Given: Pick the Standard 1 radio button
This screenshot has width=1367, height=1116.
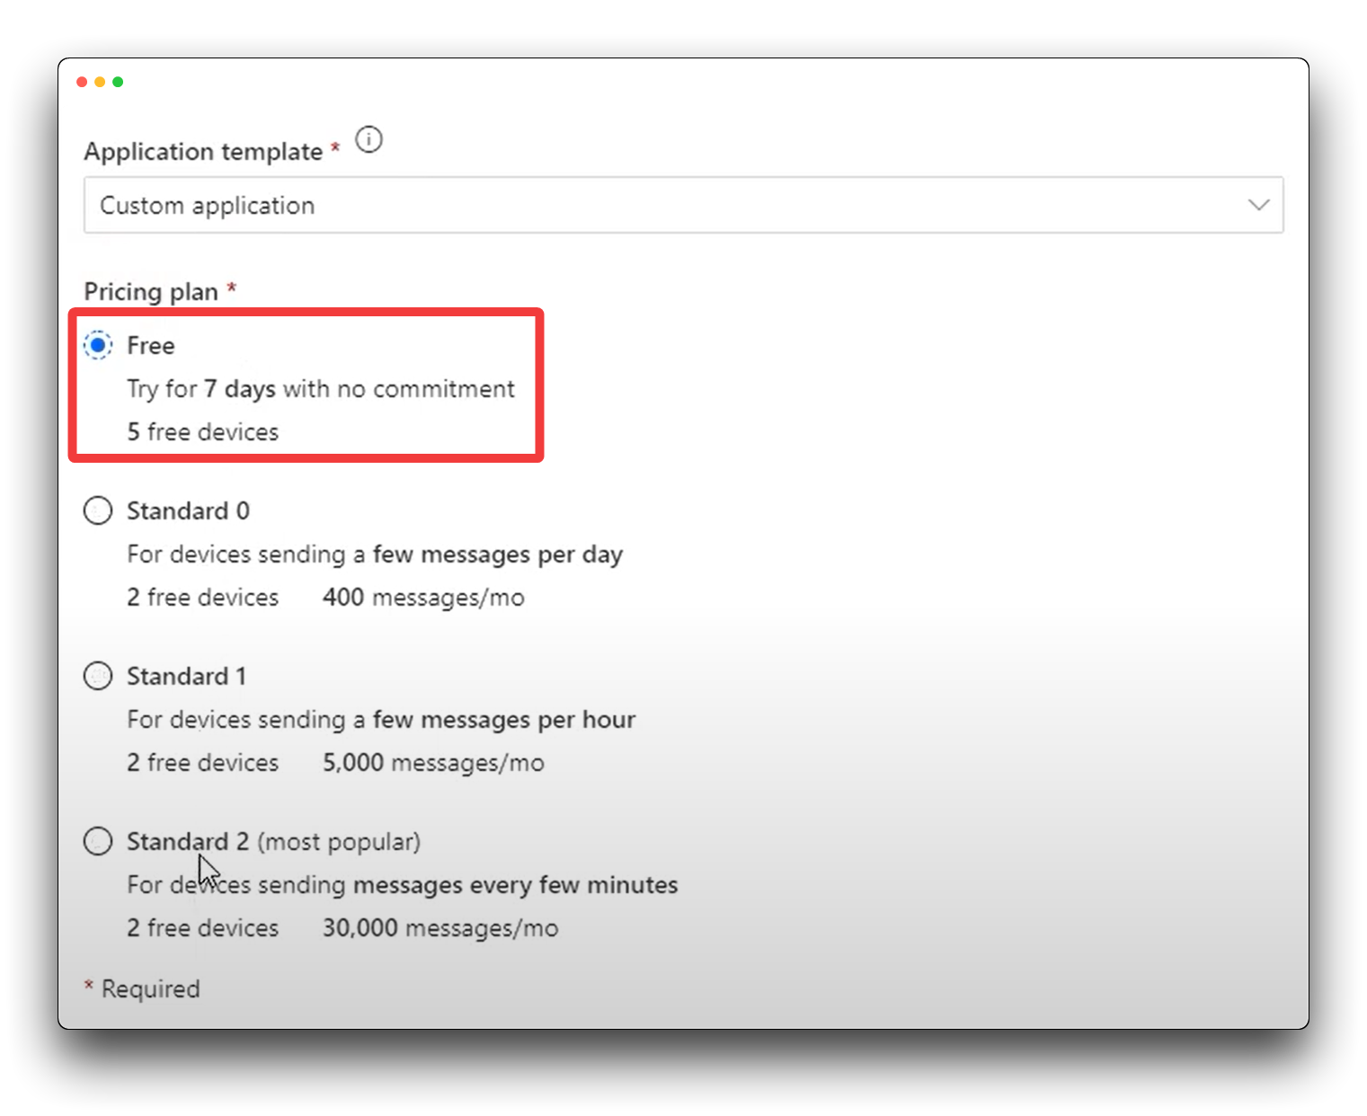Looking at the screenshot, I should click(98, 676).
